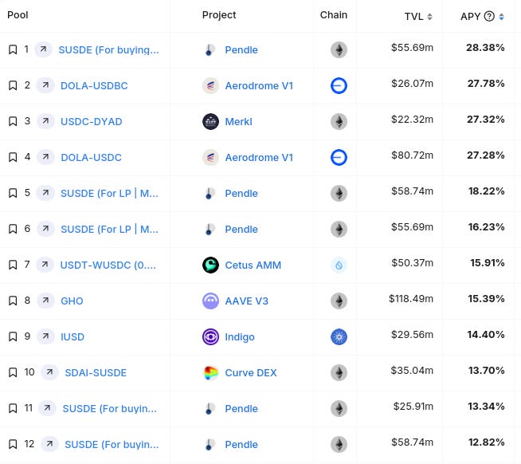Open the row 1 SUSDE (For buying... pool

pyautogui.click(x=108, y=50)
